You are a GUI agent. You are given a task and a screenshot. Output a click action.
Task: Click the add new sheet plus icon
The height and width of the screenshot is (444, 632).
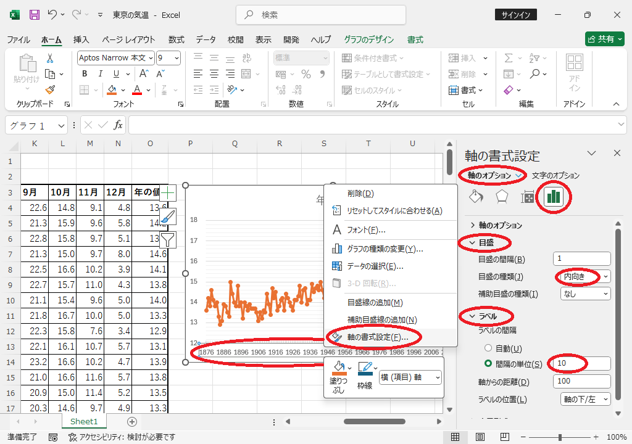pyautogui.click(x=132, y=421)
